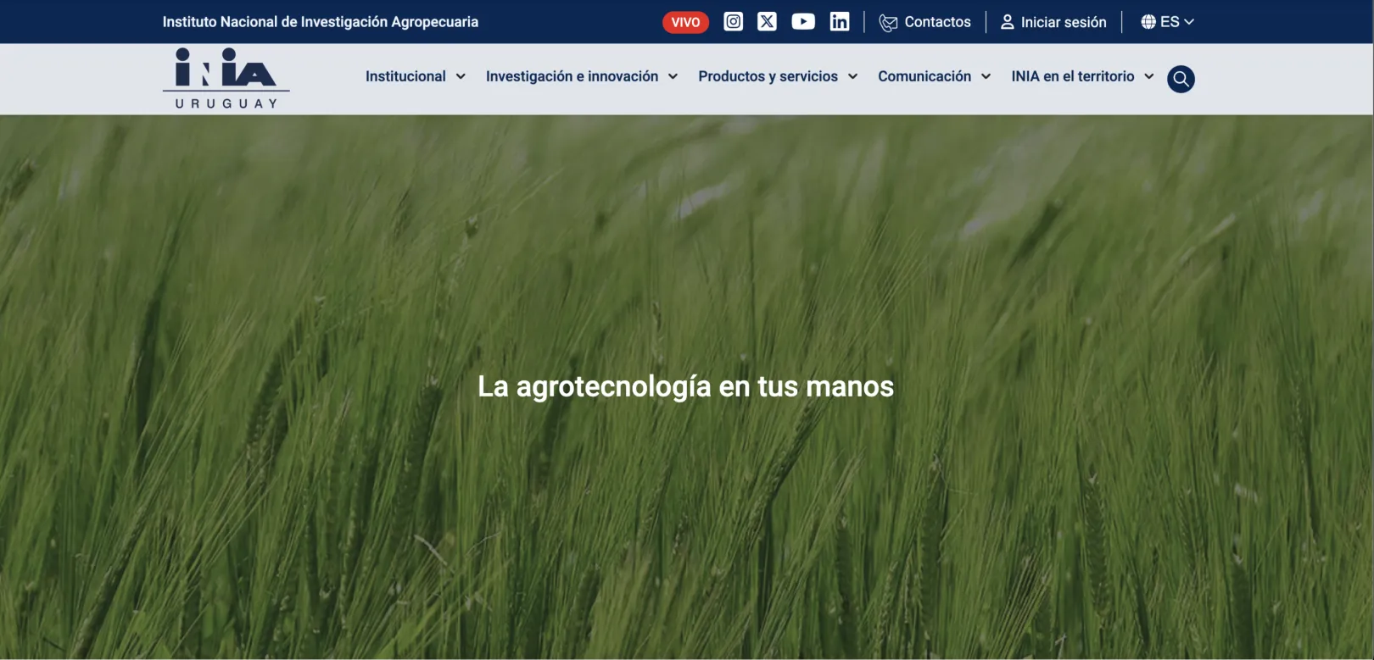Click the magnifying glass search icon

(x=1180, y=79)
